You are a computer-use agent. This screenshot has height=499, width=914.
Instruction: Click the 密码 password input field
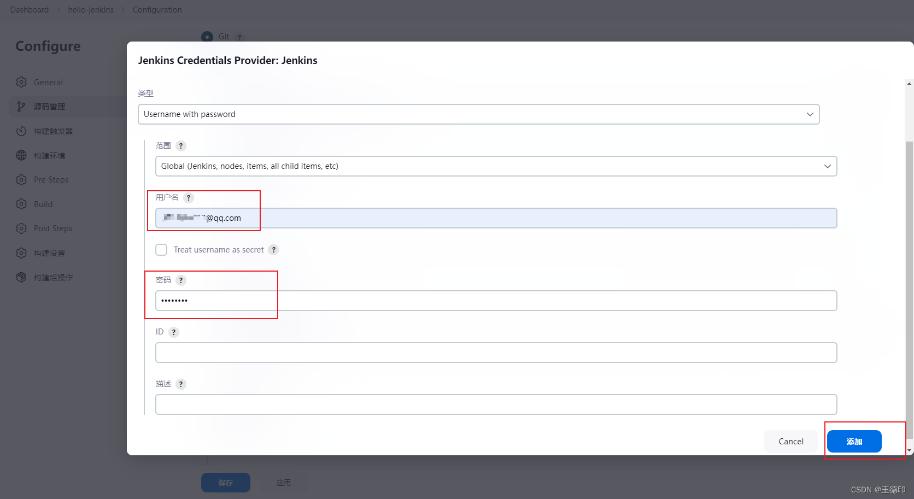tap(496, 301)
